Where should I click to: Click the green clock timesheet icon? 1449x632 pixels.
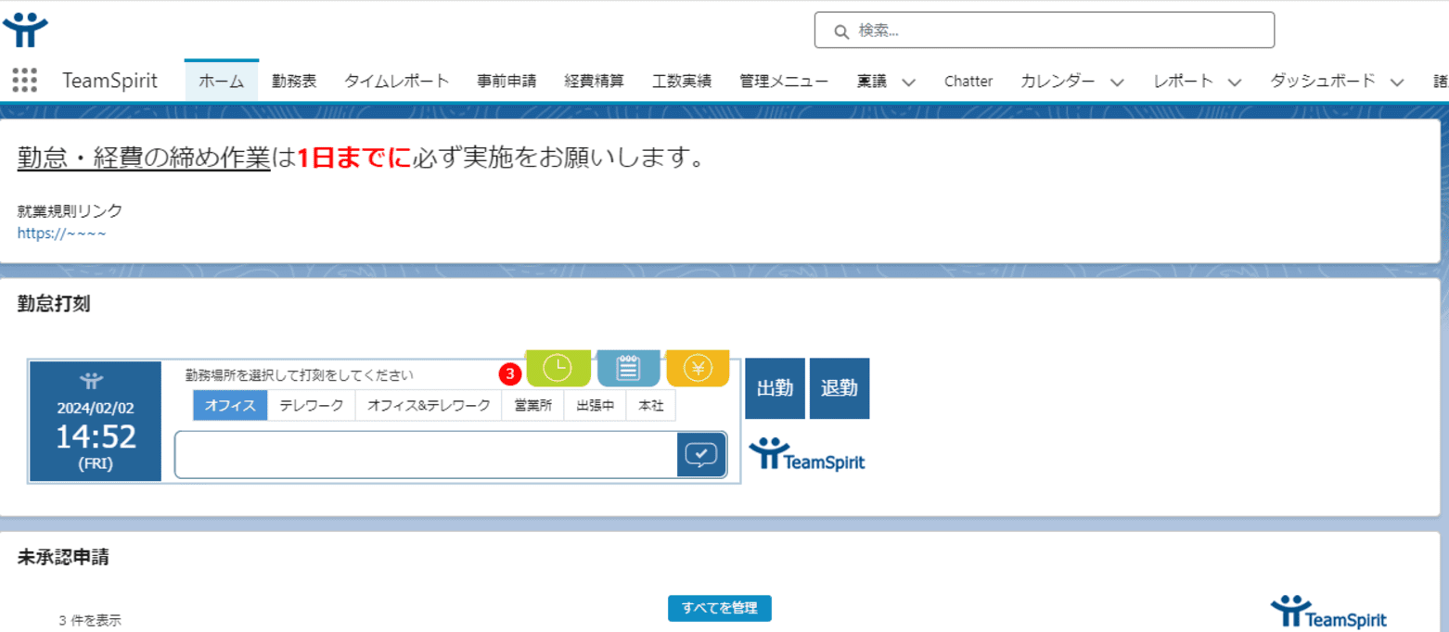point(558,369)
